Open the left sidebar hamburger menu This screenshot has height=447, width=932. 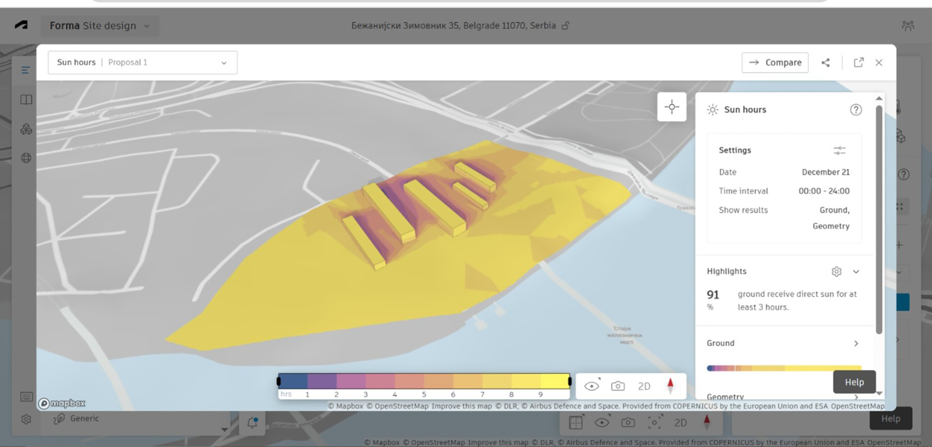click(x=25, y=70)
